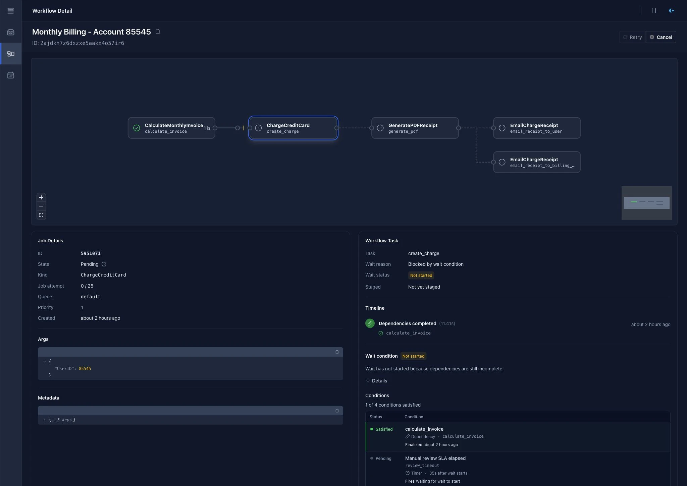Open the workflows sidebar icon

tap(11, 54)
